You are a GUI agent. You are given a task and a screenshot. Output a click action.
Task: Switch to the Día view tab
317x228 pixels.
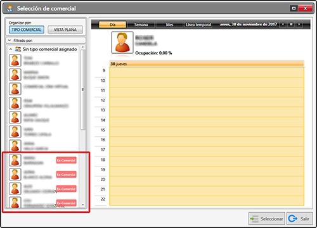(112, 25)
